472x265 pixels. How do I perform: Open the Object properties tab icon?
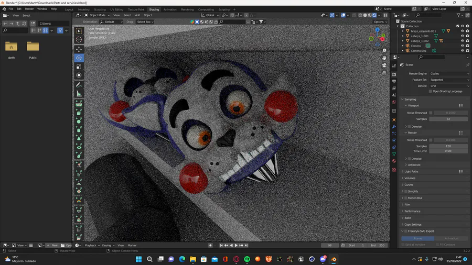tap(394, 119)
